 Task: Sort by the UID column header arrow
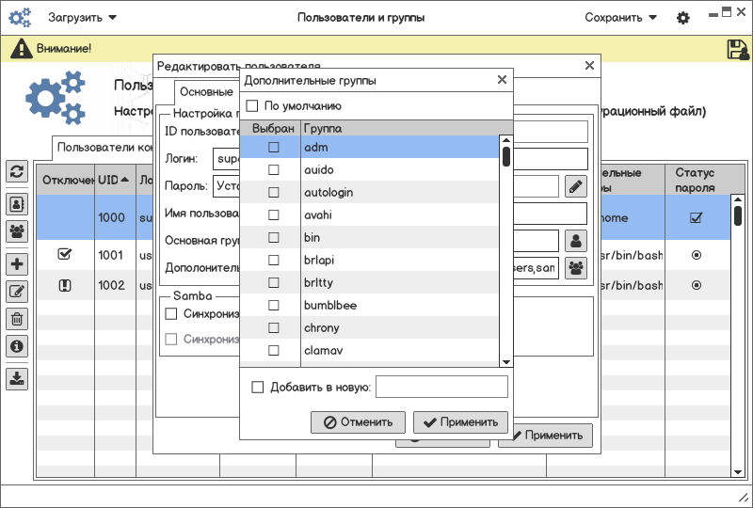[124, 180]
